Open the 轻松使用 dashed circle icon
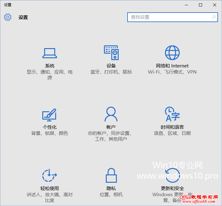 (50, 175)
